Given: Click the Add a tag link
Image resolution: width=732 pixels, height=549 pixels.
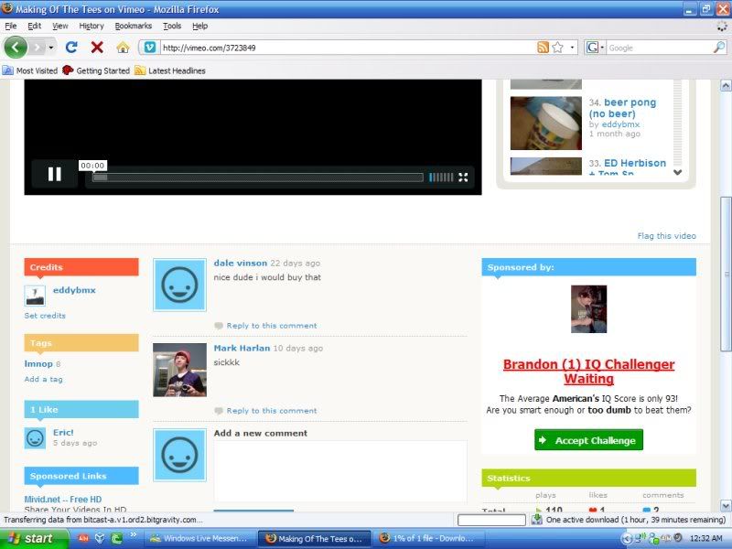Looking at the screenshot, I should coord(43,379).
